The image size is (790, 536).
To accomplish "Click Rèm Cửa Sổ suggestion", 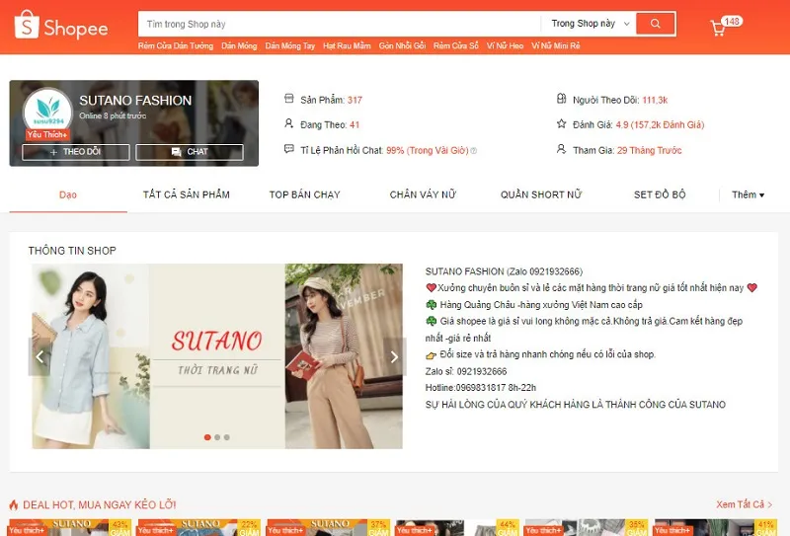I will pos(456,45).
